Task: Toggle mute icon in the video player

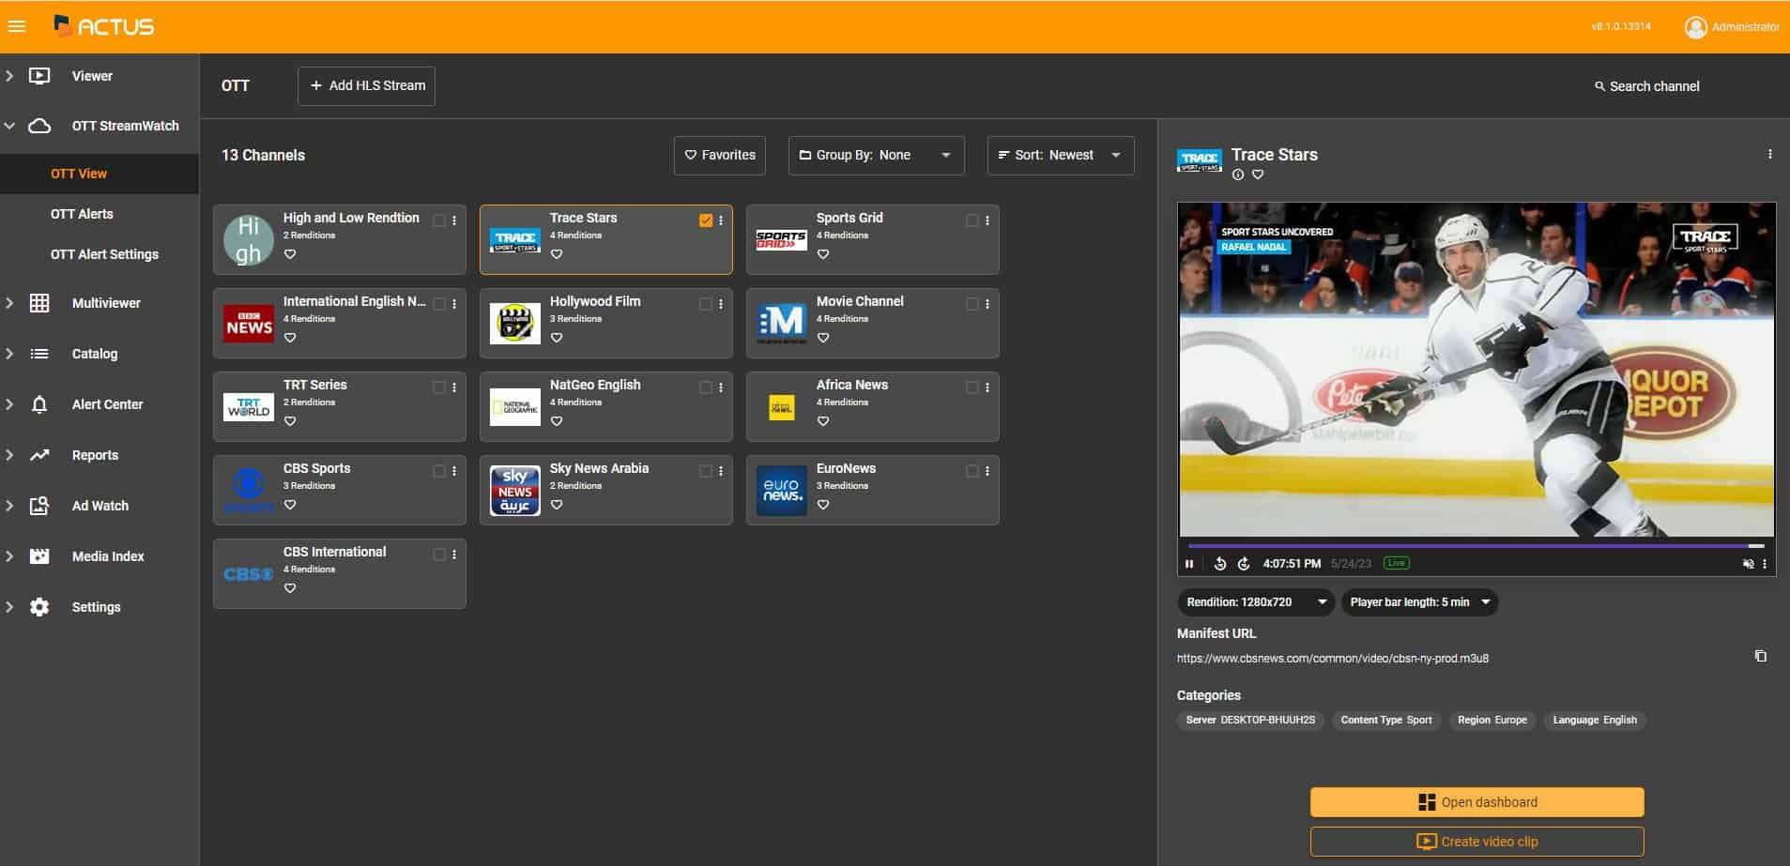Action: [1748, 564]
